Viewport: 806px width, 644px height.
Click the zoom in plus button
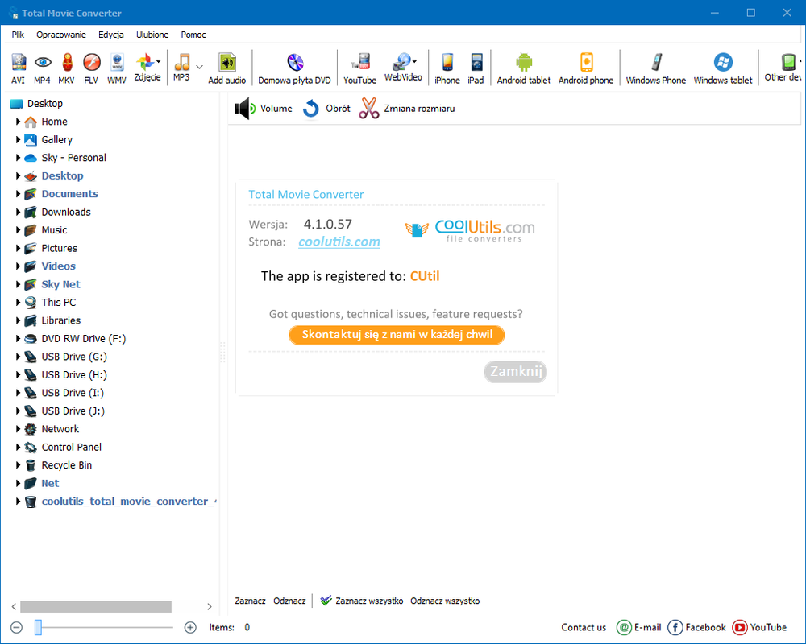pos(190,627)
